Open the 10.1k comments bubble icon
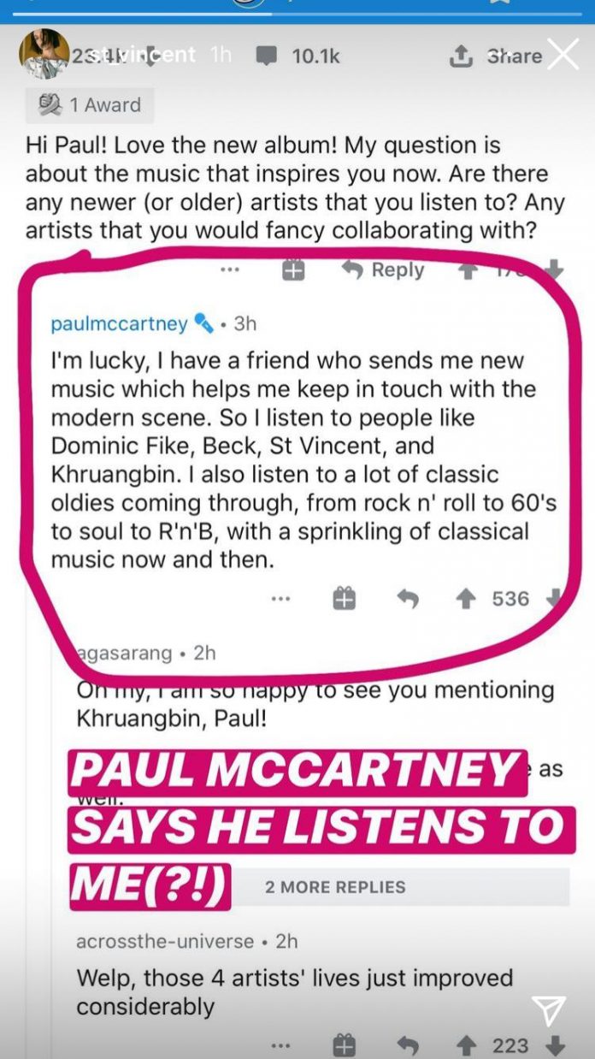 (x=268, y=56)
